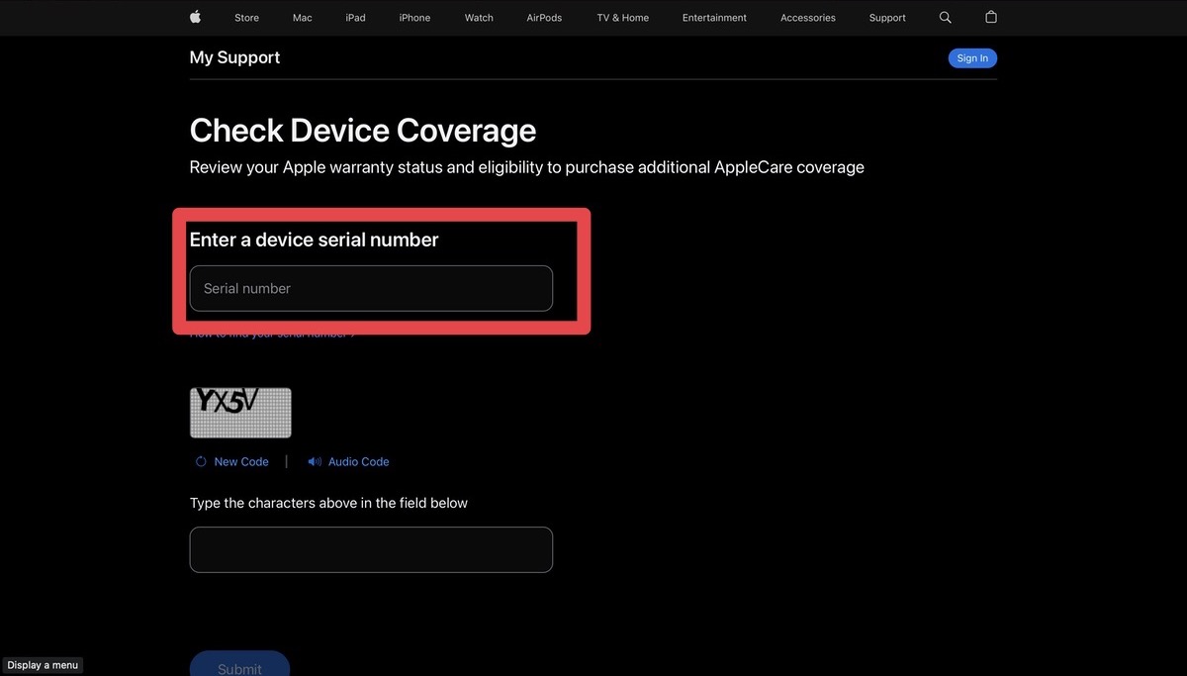
Task: Click the New Code refresh icon
Action: pos(201,461)
